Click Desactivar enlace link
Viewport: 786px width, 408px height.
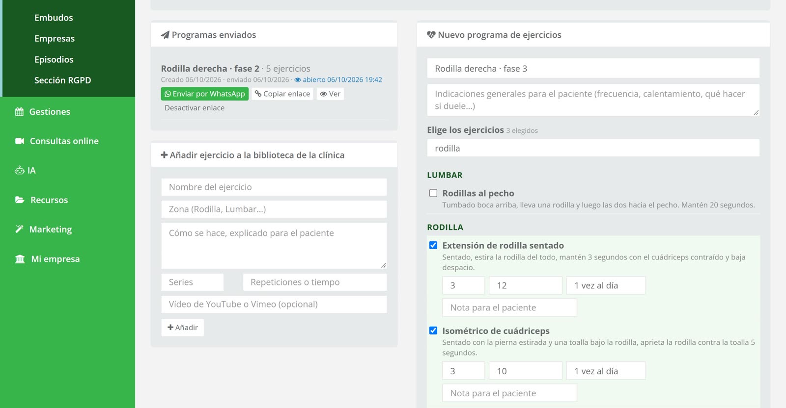(x=195, y=108)
